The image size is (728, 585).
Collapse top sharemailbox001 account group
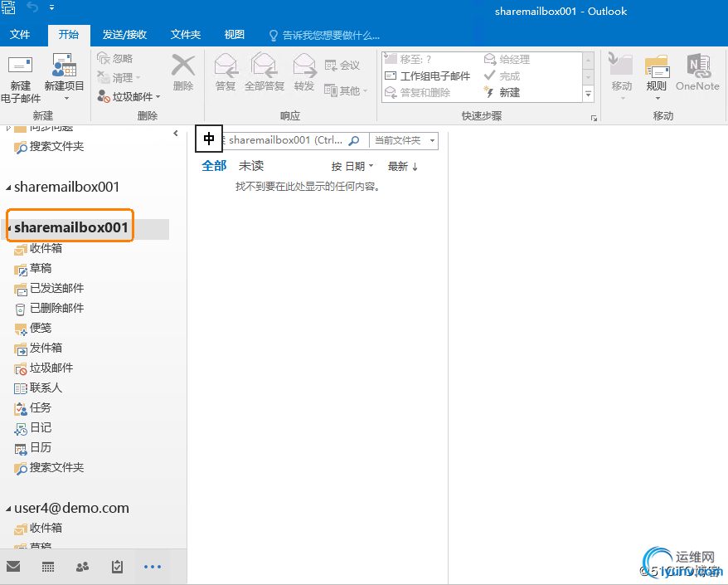click(8, 188)
